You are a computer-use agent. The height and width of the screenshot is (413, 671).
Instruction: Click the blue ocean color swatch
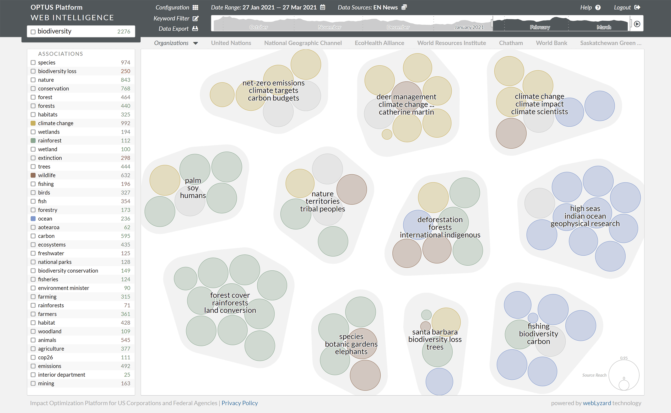(33, 218)
